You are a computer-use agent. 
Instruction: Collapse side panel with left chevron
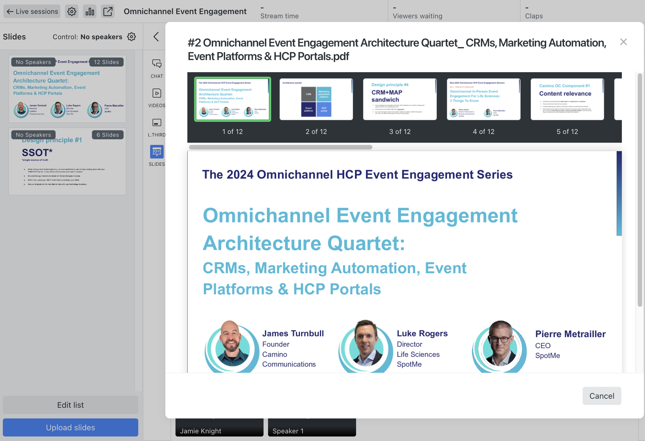pyautogui.click(x=156, y=37)
